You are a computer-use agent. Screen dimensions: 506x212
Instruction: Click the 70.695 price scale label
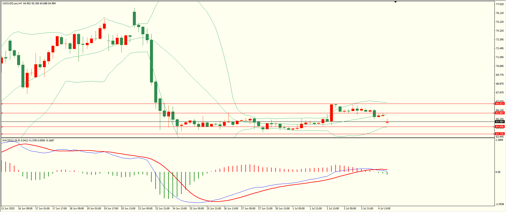(500, 66)
